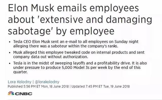Click the CNBC peacock logo icon

pyautogui.click(x=11, y=93)
